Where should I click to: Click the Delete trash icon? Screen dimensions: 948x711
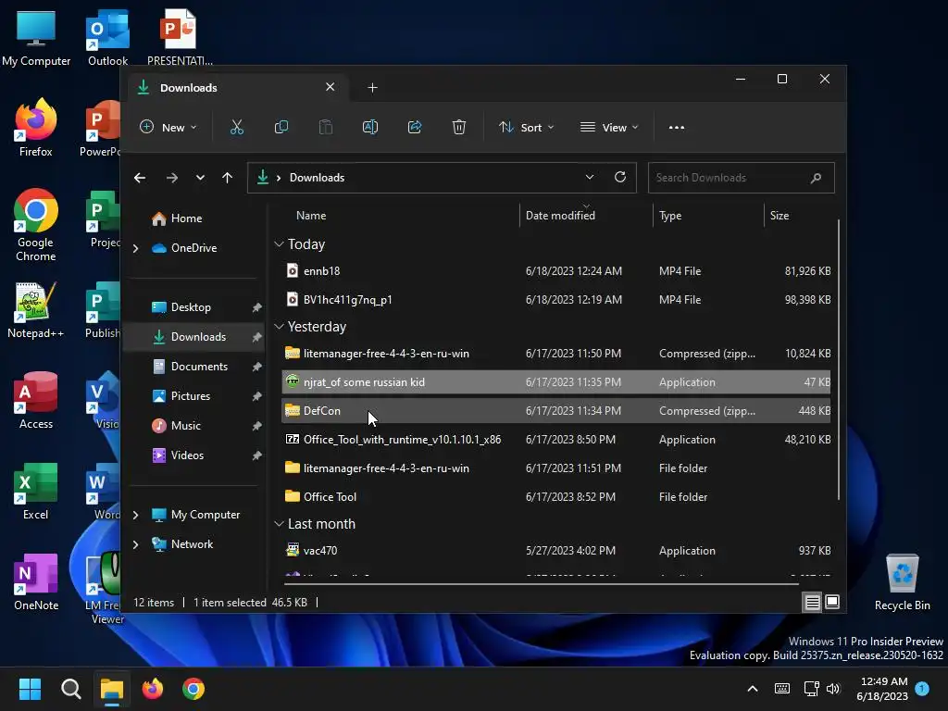(x=459, y=127)
